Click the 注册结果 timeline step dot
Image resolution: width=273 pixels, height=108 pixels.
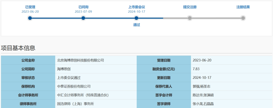(x=243, y=18)
